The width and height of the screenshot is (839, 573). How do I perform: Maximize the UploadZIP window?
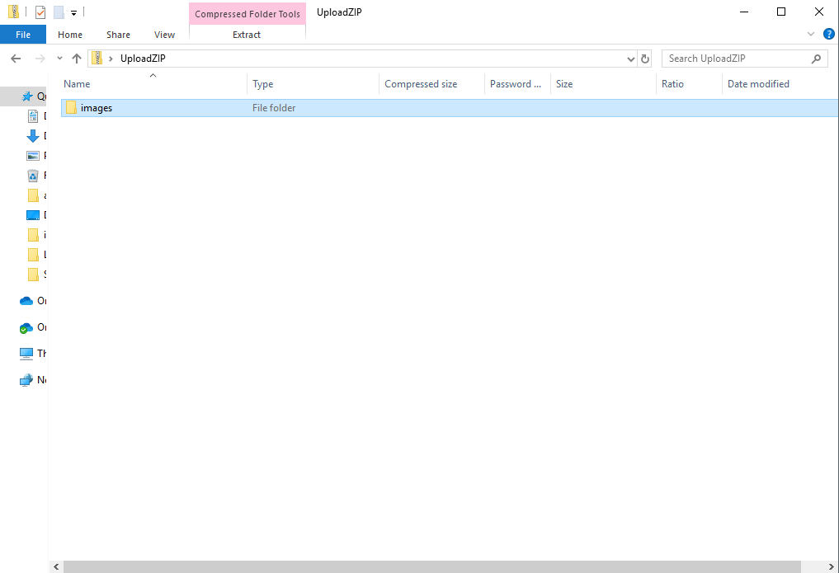(781, 12)
